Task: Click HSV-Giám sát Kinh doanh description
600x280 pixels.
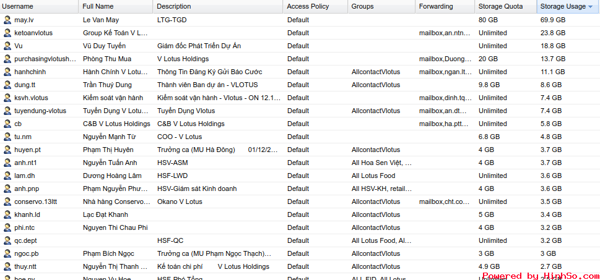Action: (197, 189)
